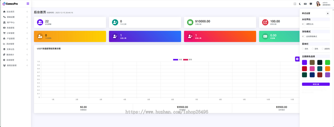Viewport: 334px width, 127px height.
Task: Close the 样式设置 panel
Action: point(328,13)
